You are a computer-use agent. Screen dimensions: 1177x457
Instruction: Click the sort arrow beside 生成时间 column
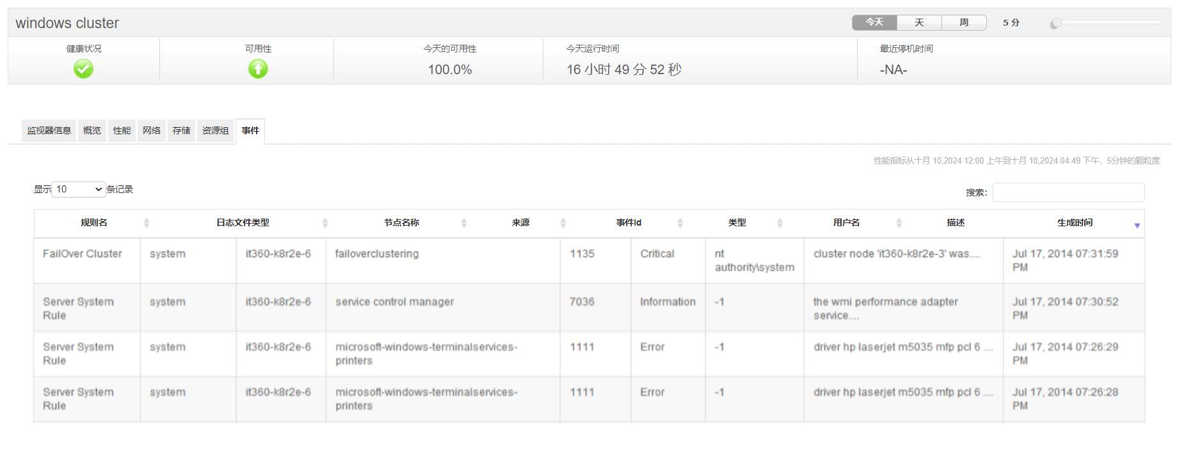click(x=1137, y=225)
